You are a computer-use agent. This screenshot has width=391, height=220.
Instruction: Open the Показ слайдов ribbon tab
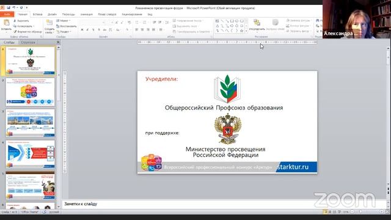point(107,14)
